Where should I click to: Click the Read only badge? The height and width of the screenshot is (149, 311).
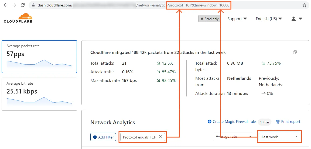209,19
